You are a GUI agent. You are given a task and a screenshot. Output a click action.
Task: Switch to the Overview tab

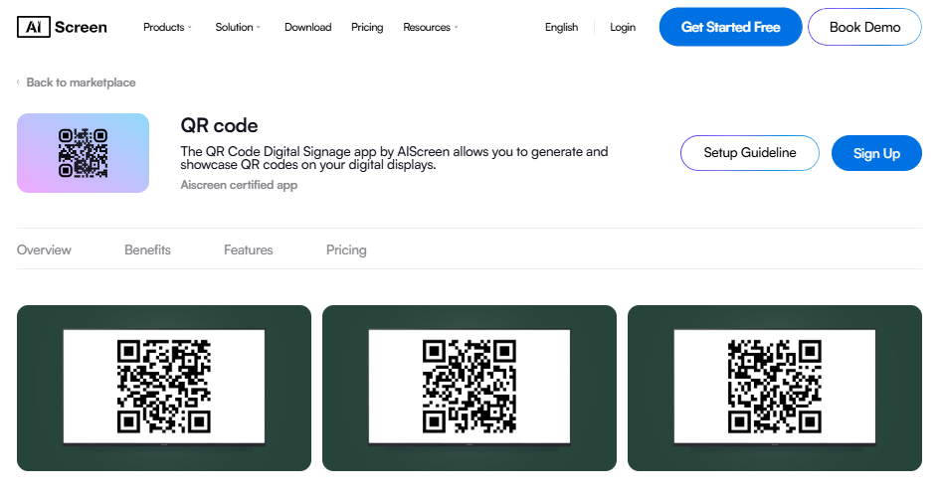(44, 249)
